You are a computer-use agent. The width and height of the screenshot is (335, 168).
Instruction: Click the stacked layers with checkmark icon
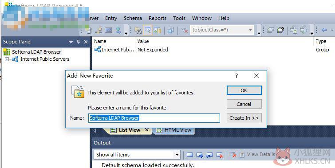(280, 30)
